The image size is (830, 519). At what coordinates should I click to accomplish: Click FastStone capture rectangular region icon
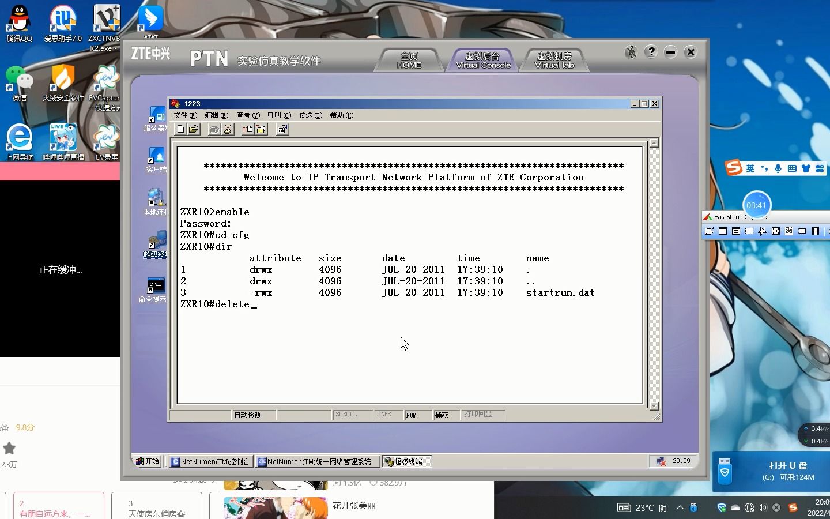pyautogui.click(x=749, y=231)
